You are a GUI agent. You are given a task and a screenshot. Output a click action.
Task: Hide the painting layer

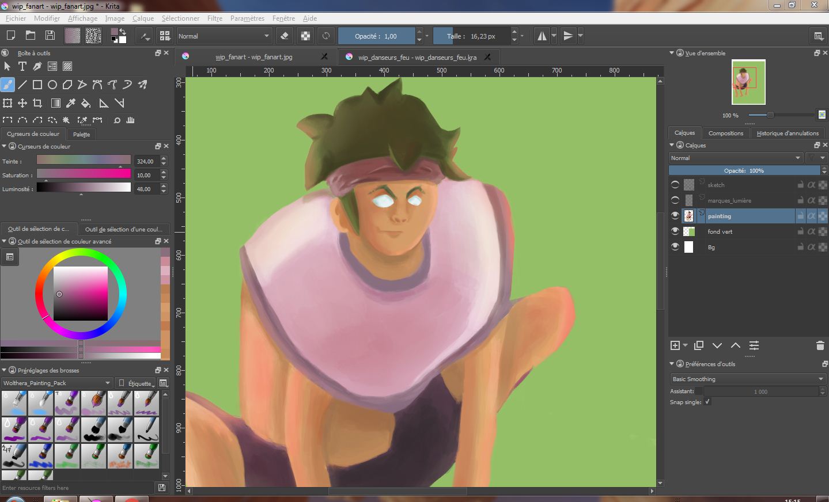pyautogui.click(x=675, y=216)
